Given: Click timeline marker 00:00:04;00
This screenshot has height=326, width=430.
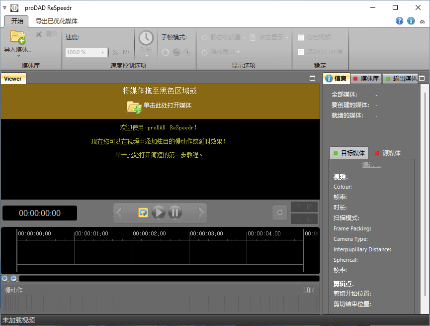Looking at the screenshot, I should tap(264, 233).
